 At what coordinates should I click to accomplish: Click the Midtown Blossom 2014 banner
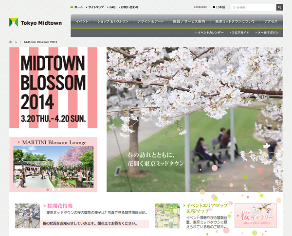click(53, 87)
